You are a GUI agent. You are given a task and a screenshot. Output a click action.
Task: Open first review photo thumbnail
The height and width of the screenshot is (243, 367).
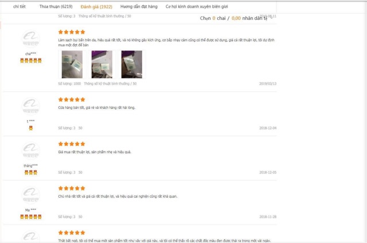pos(72,64)
